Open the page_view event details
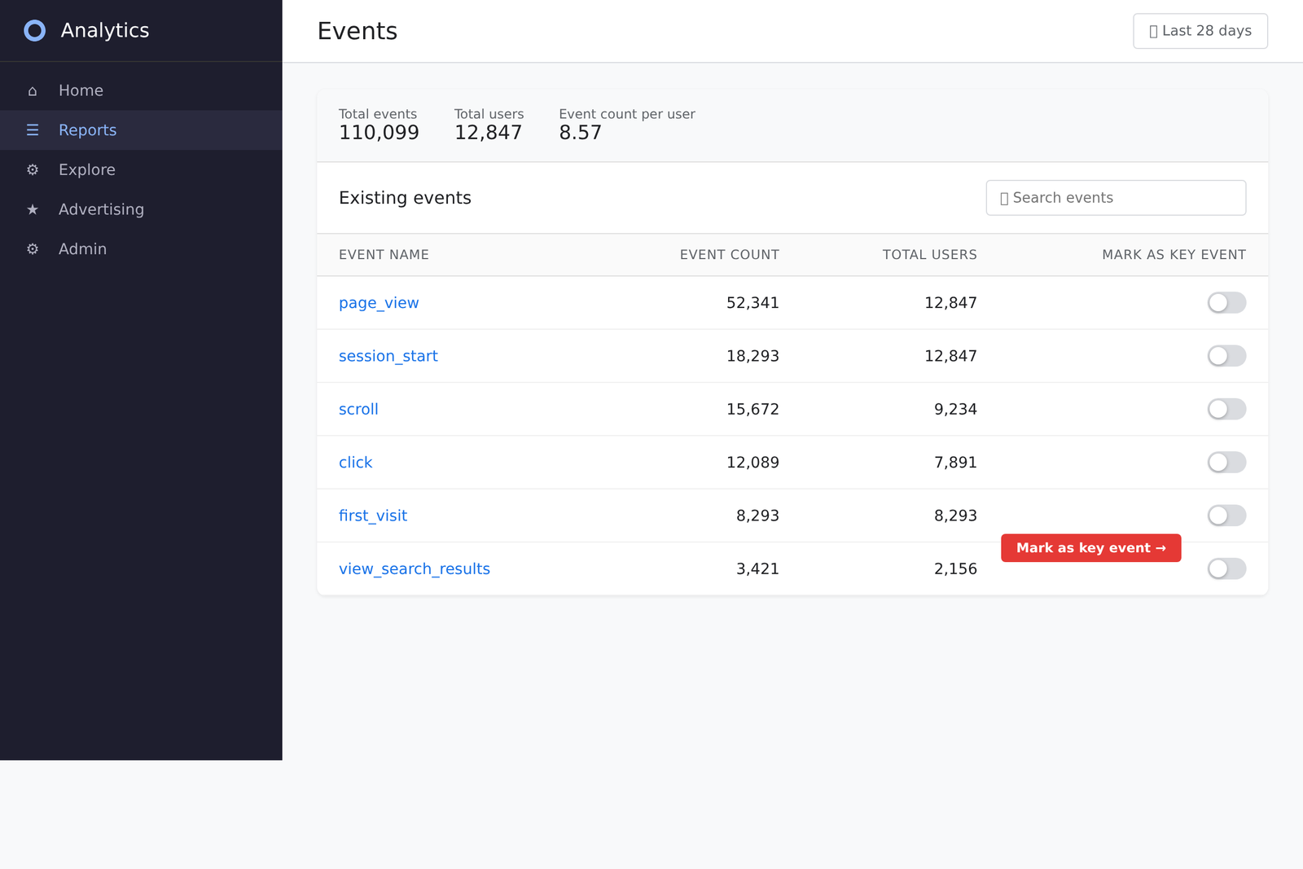Image resolution: width=1303 pixels, height=869 pixels. click(379, 302)
